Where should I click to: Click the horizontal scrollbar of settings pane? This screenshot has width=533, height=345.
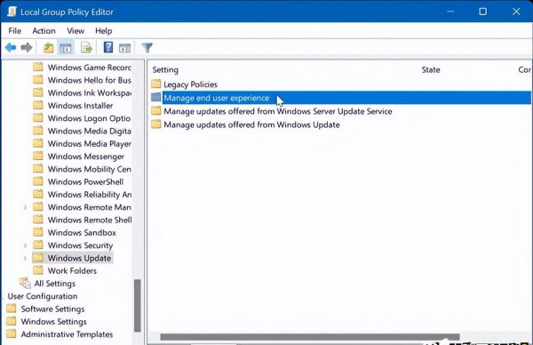[x=310, y=337]
